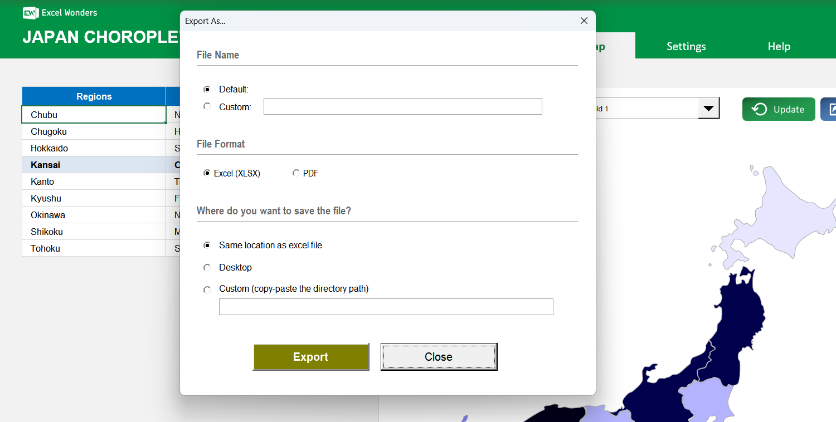The height and width of the screenshot is (422, 836).
Task: Click the dark navy Tohoku map region
Action: [x=736, y=323]
